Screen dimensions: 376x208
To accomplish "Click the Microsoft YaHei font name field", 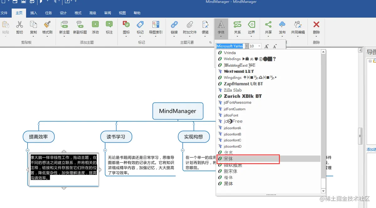I will 230,46.
